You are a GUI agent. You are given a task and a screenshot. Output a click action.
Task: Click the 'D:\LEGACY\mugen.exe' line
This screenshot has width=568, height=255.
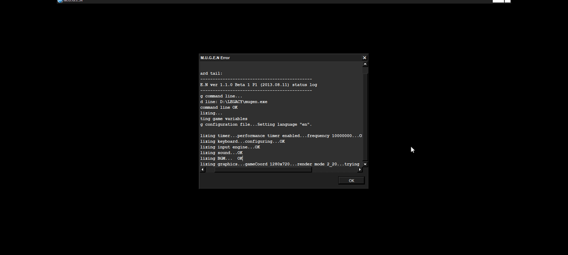(234, 102)
